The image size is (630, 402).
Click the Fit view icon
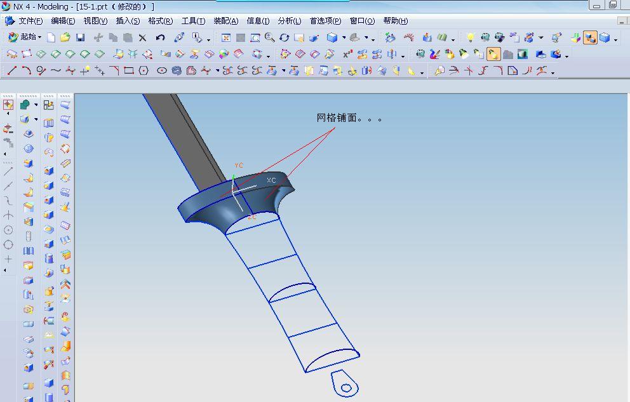point(226,37)
